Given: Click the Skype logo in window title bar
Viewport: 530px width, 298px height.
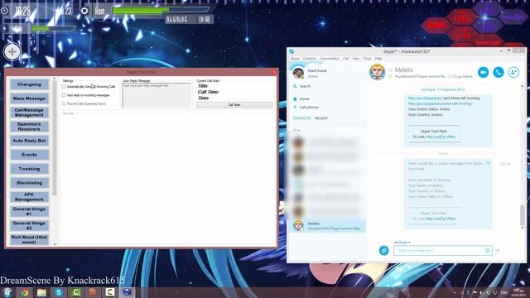Looking at the screenshot, I should [291, 51].
